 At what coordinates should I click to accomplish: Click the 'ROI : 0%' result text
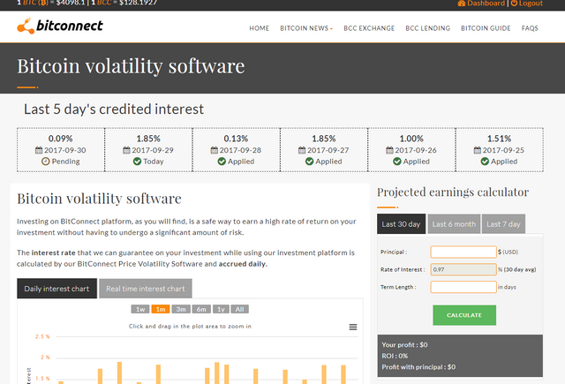[395, 356]
